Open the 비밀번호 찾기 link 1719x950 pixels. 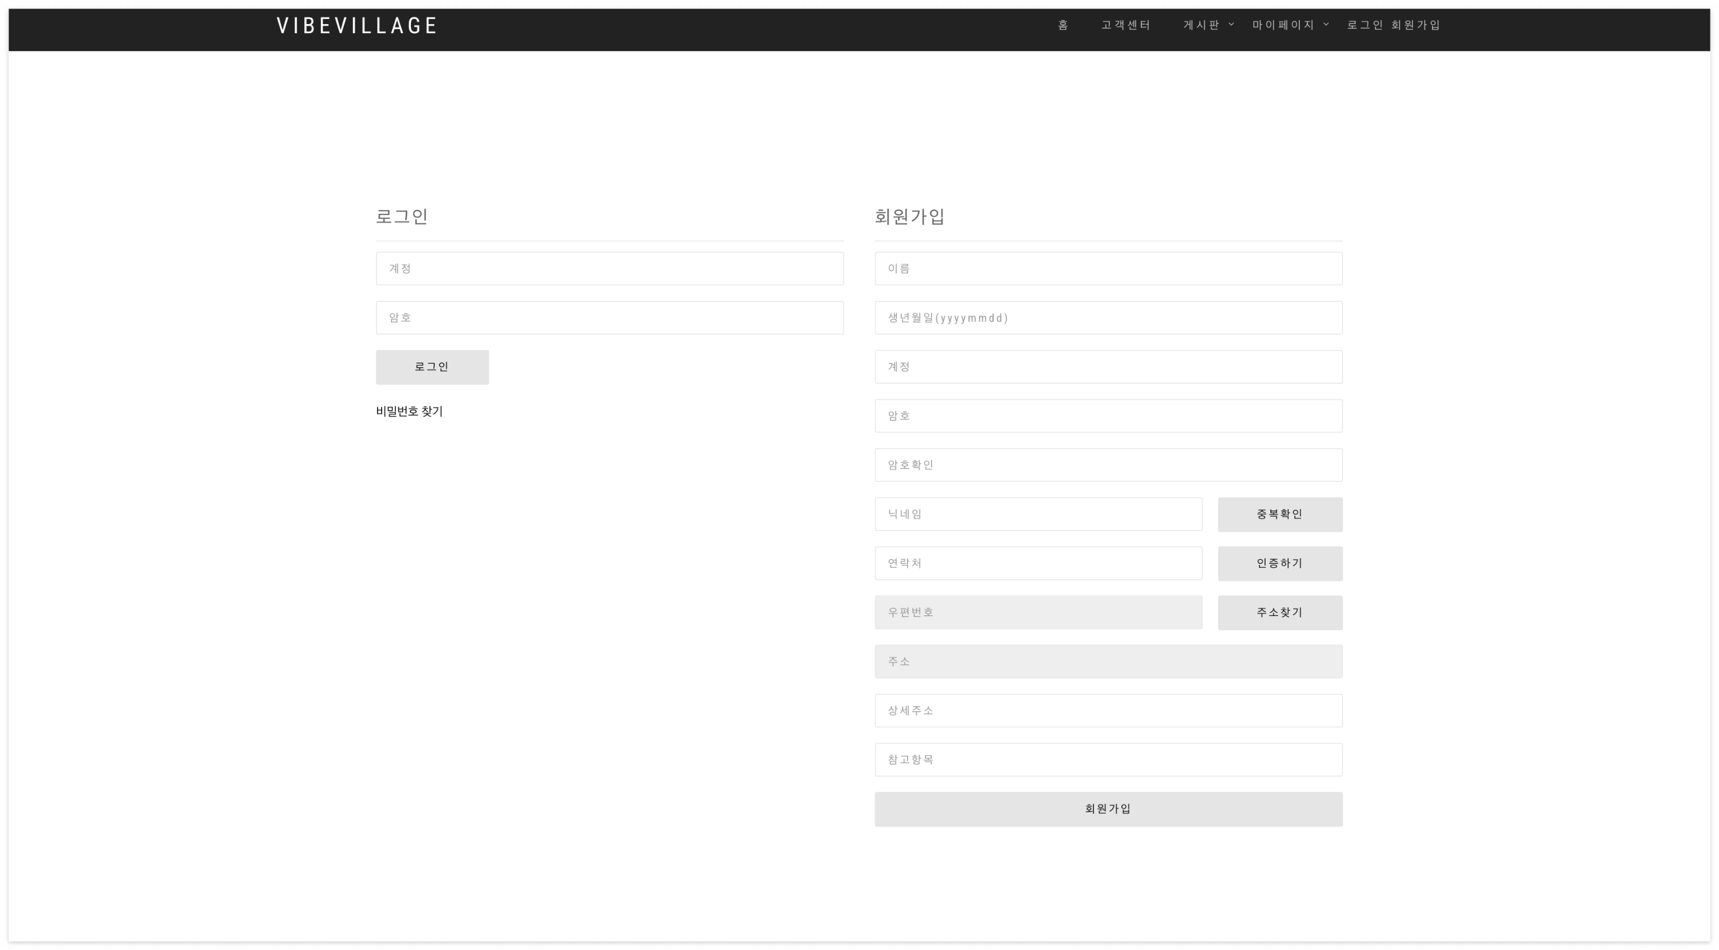point(409,411)
